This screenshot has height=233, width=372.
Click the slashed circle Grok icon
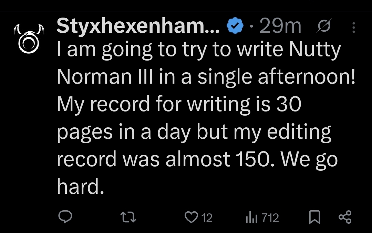click(x=323, y=25)
